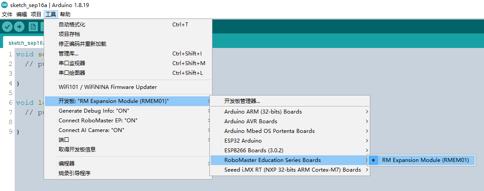Expand Connect AI Camera "ON" submenu
This screenshot has height=191, width=484.
(x=128, y=130)
